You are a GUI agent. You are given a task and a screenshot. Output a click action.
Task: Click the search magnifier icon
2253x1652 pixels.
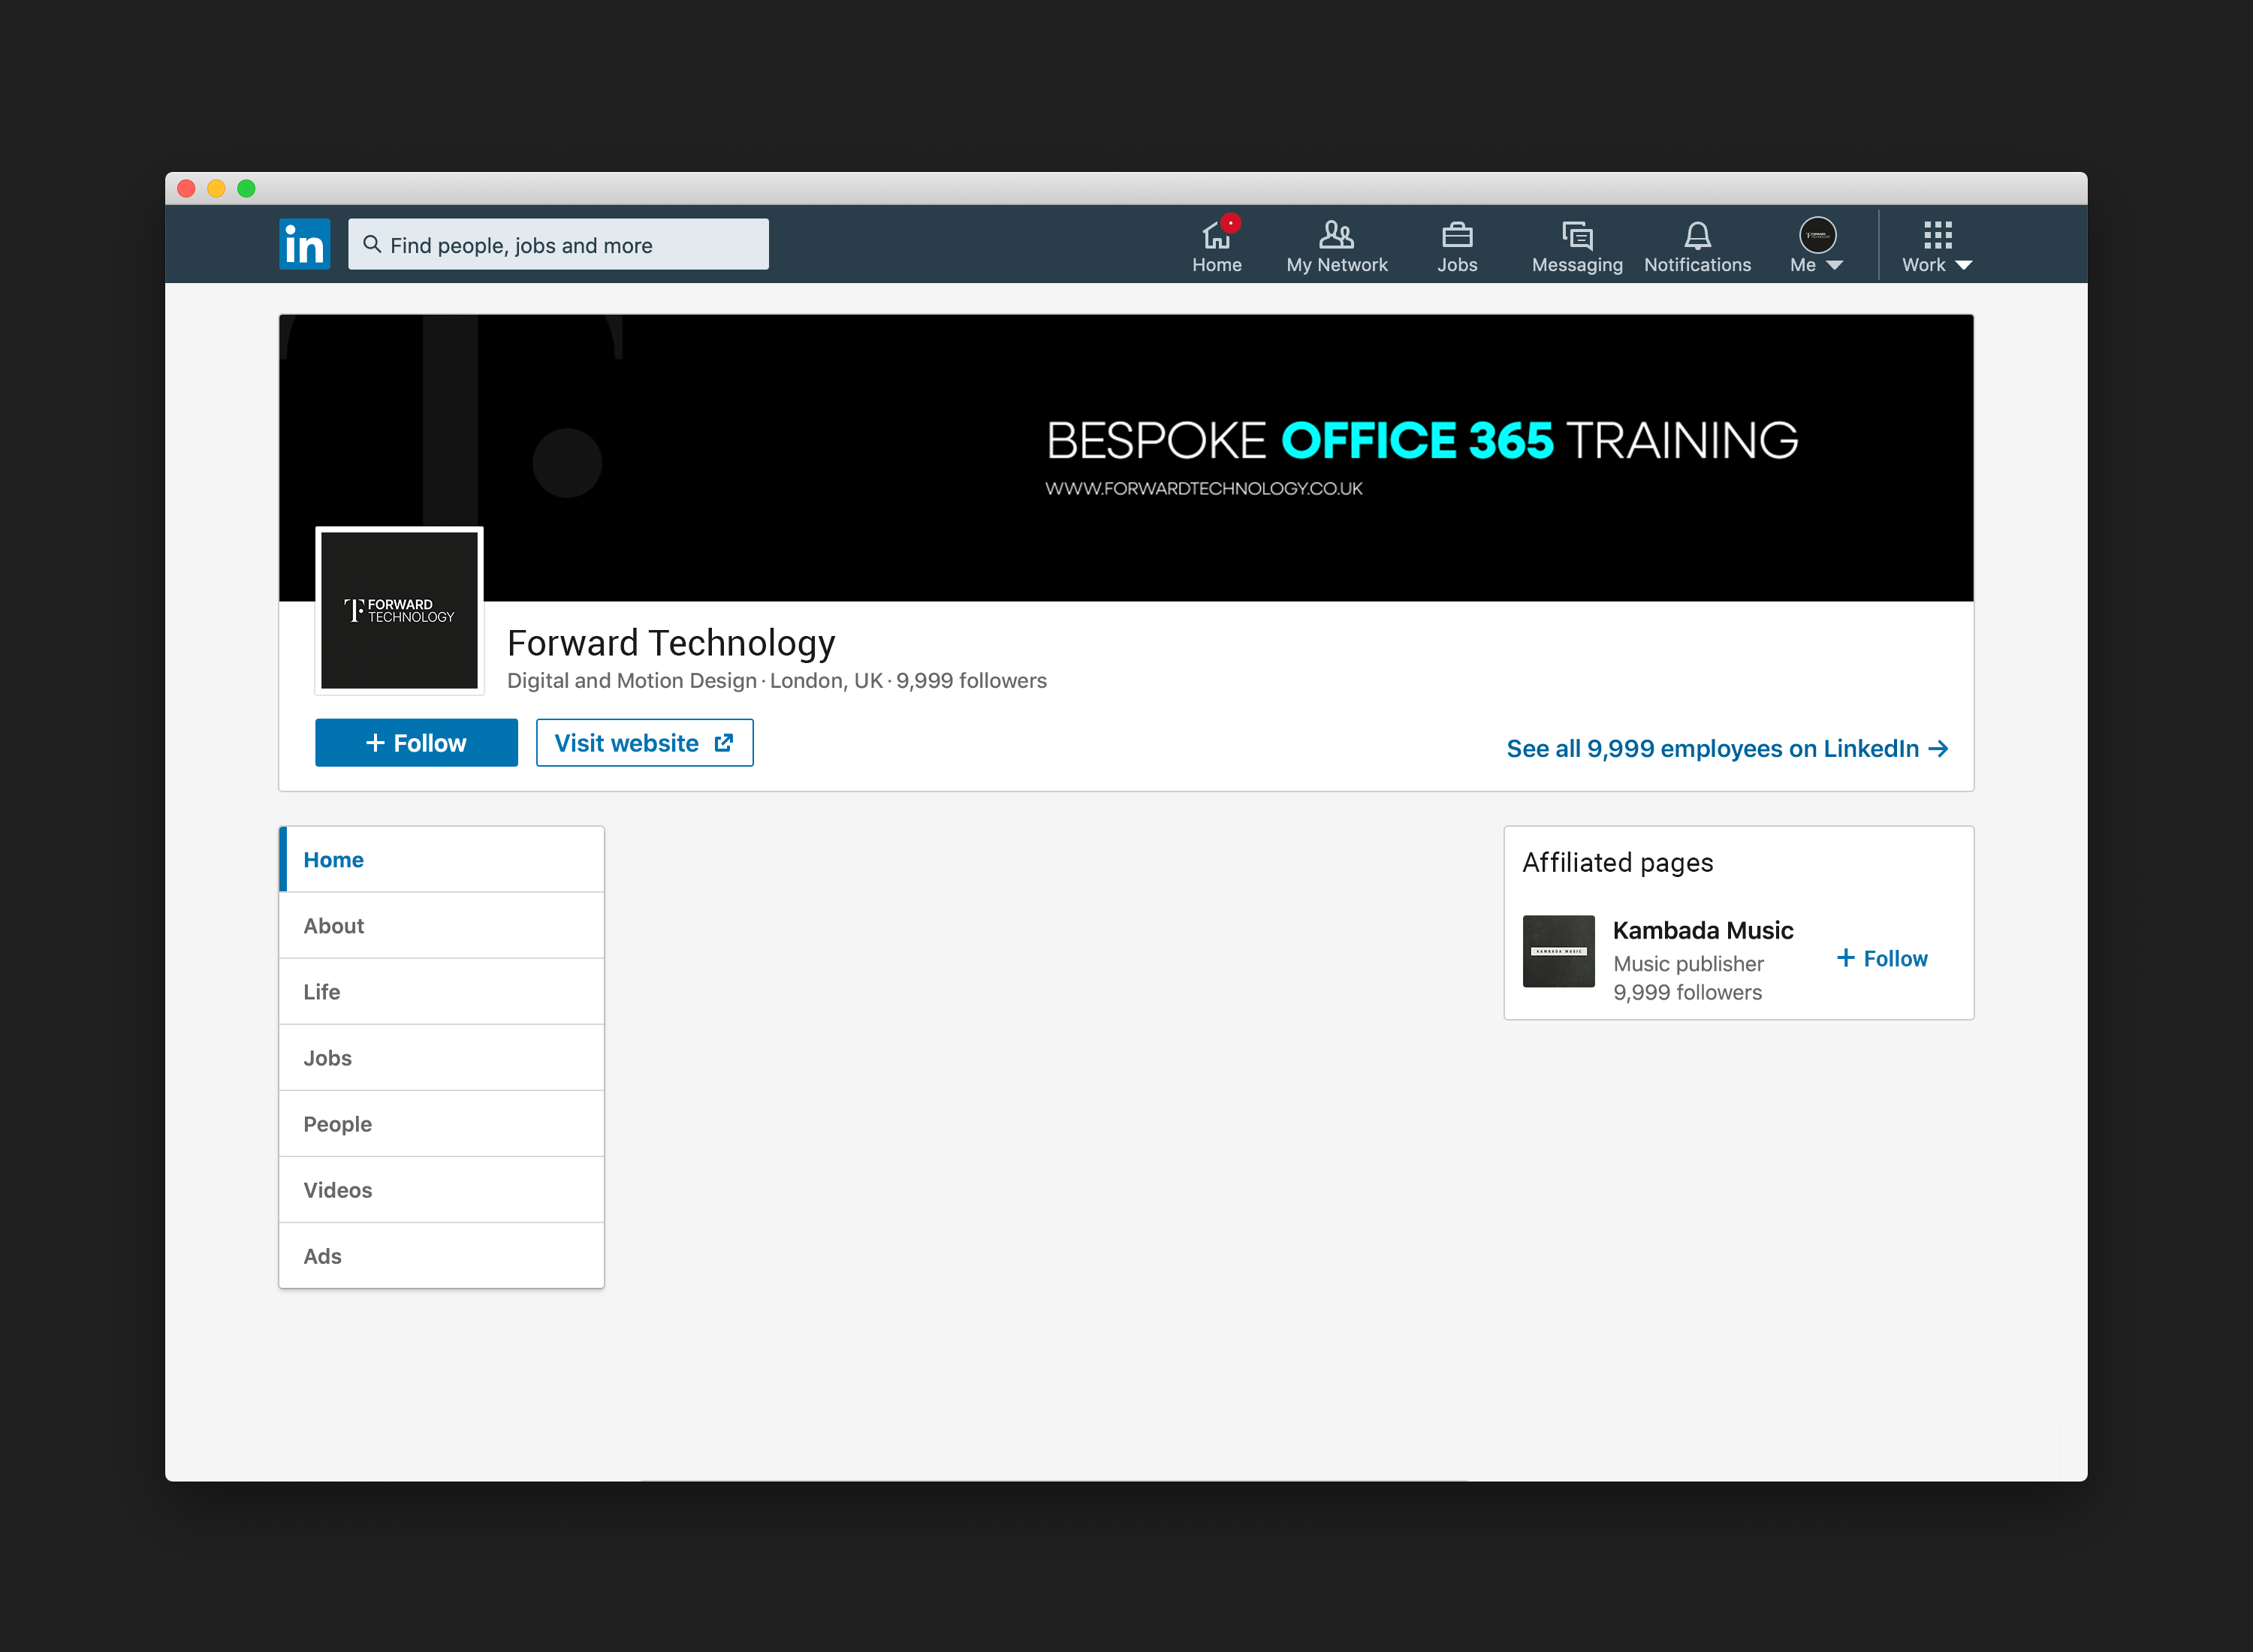coord(372,244)
